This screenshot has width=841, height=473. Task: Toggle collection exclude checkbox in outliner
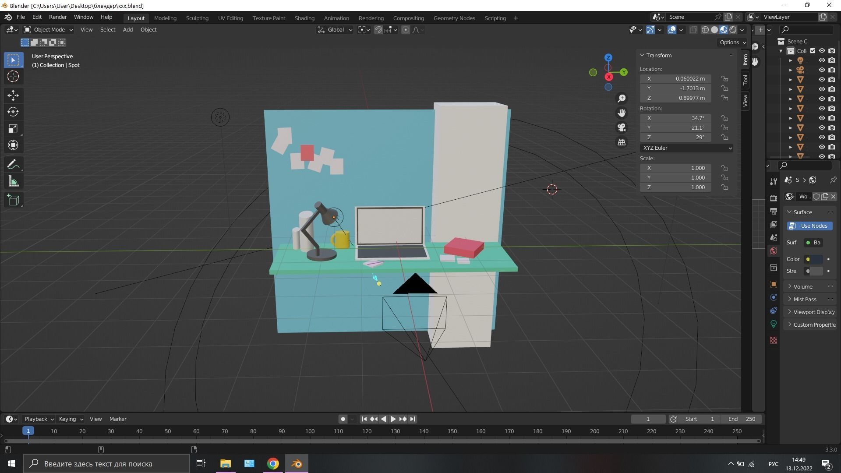(813, 51)
